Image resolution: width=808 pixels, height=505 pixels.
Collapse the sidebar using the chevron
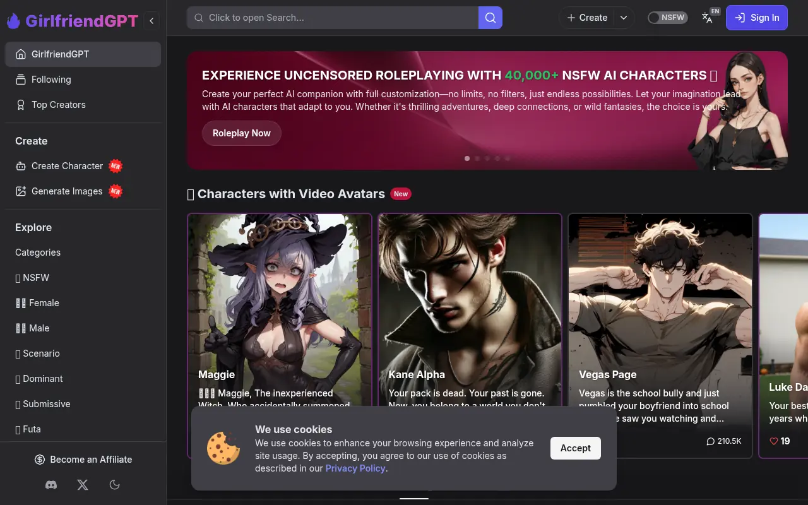[x=151, y=21]
